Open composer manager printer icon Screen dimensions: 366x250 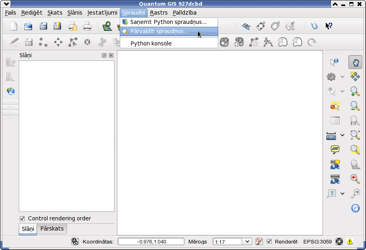coord(87,26)
